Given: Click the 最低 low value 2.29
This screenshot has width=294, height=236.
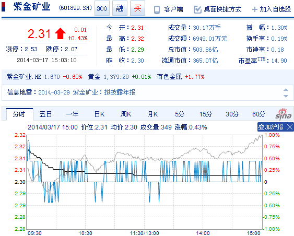Looking at the screenshot, I should (x=137, y=50).
